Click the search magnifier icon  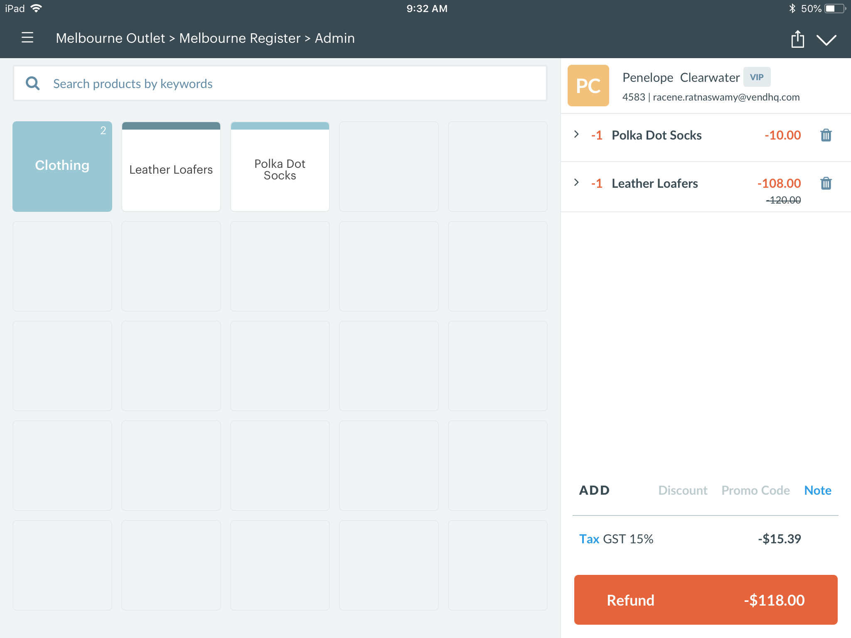(x=33, y=83)
